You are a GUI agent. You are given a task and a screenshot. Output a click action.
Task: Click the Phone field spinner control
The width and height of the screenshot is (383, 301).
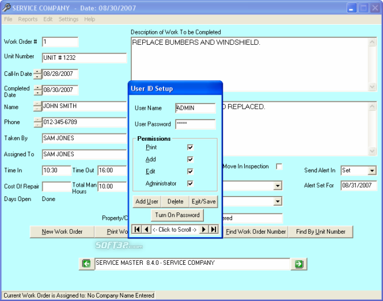[x=37, y=122]
